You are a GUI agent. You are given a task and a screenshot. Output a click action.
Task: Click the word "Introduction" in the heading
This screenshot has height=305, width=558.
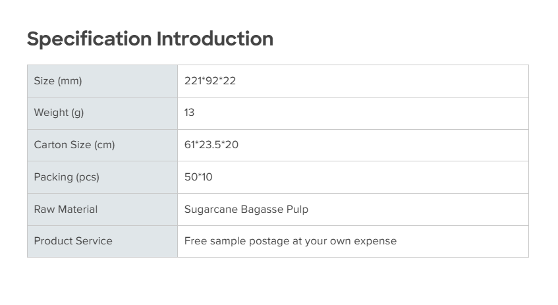[x=214, y=39]
